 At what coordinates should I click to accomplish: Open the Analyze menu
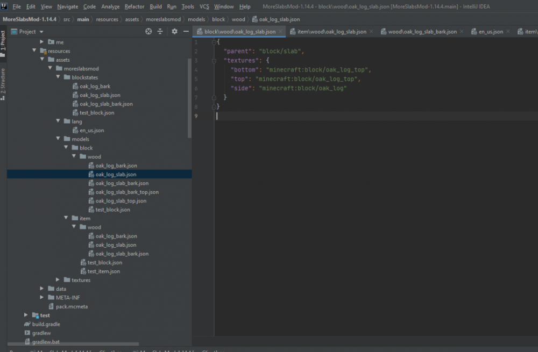click(x=110, y=6)
